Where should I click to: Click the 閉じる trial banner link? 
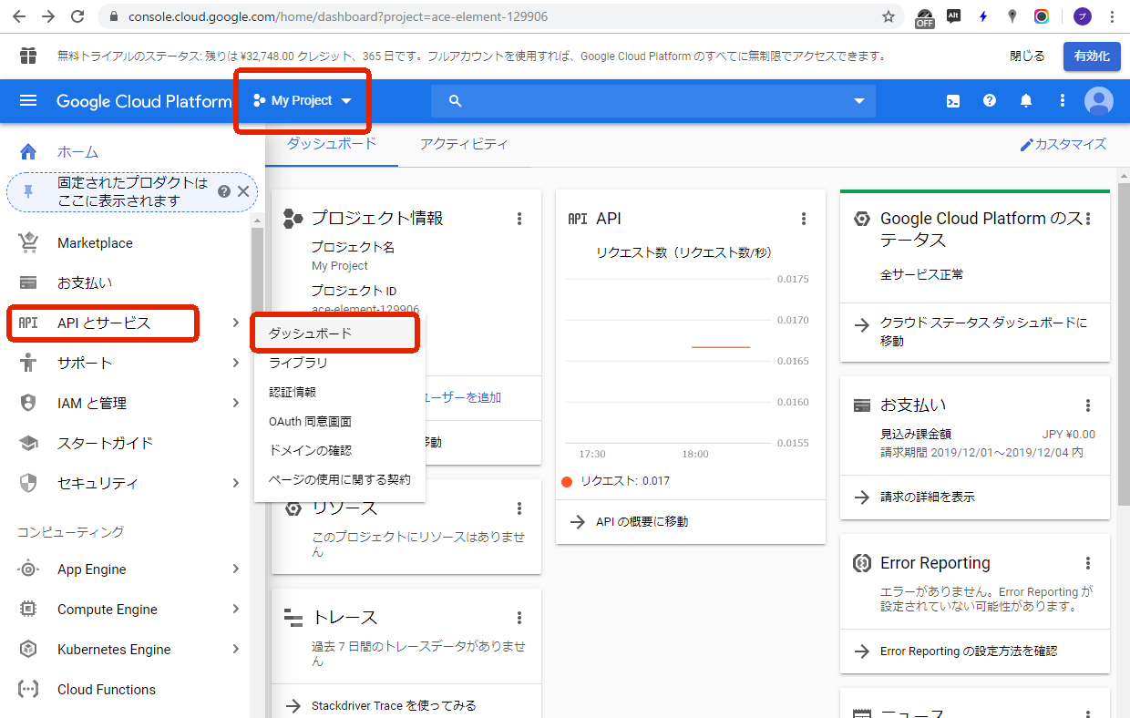[1027, 56]
